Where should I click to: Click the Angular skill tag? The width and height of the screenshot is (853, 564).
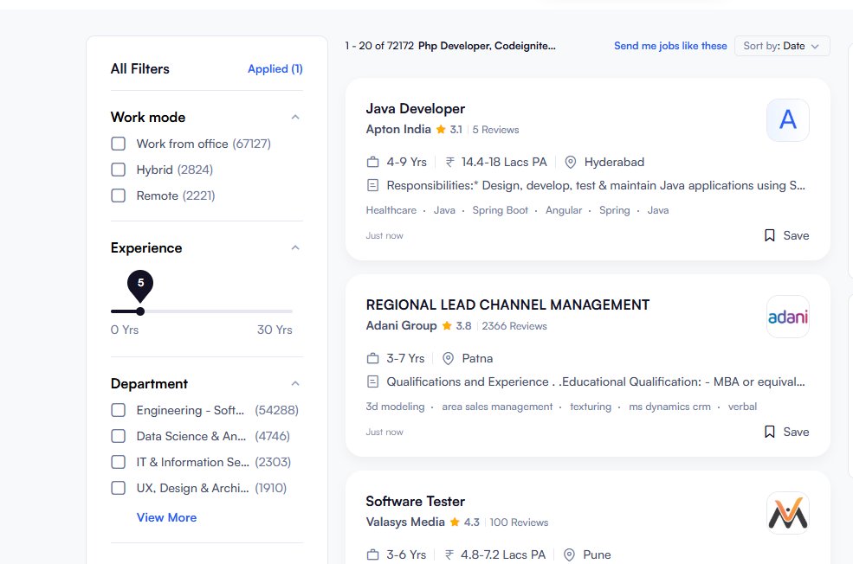[x=564, y=210]
